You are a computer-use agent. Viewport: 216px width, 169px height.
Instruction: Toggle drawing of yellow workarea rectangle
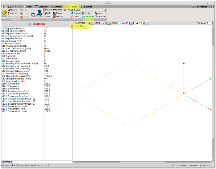tap(140, 23)
